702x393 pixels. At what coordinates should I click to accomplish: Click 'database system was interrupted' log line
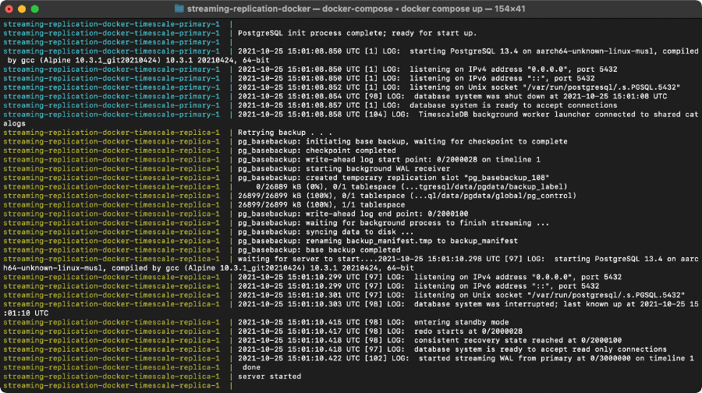(x=468, y=304)
